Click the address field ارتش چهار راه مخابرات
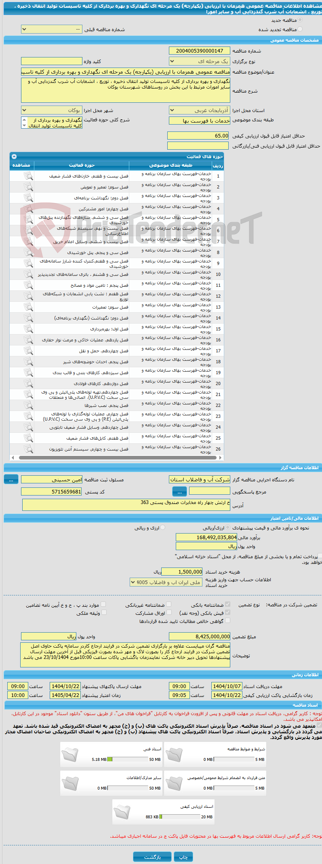322x864 pixels. click(126, 505)
